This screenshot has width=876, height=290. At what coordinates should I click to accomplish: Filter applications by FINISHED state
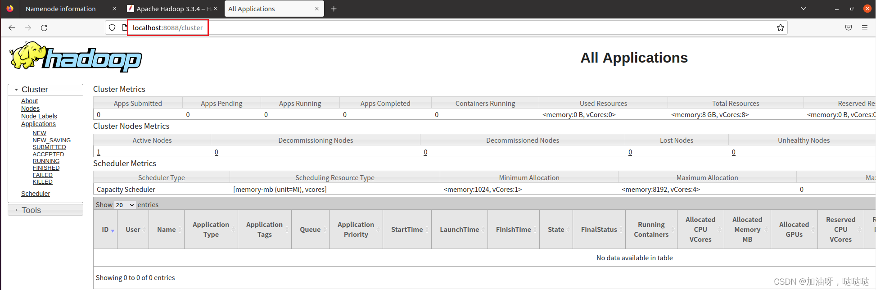(46, 168)
